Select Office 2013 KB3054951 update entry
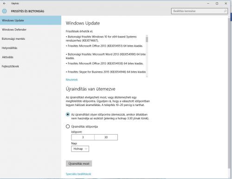The width and height of the screenshot is (232, 179). pos(104,46)
